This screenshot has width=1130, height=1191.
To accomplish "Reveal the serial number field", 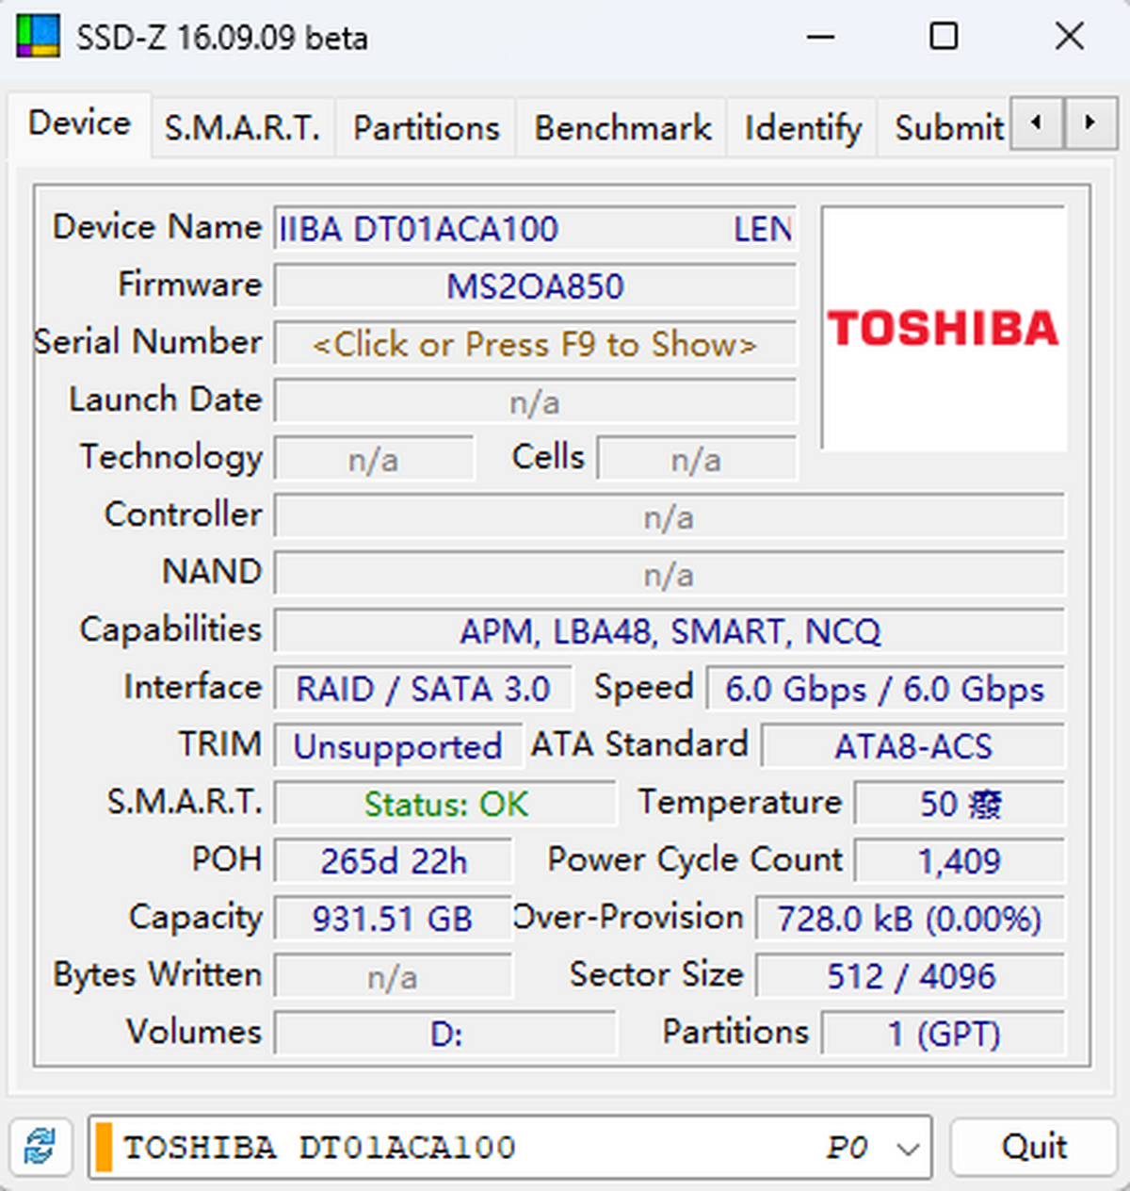I will click(534, 345).
